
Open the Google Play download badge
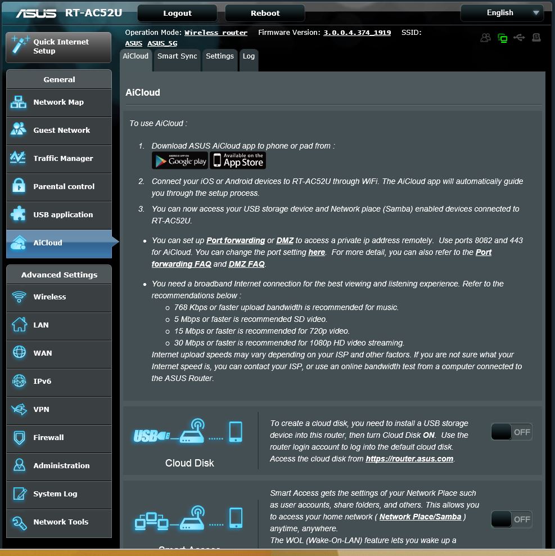pyautogui.click(x=180, y=160)
